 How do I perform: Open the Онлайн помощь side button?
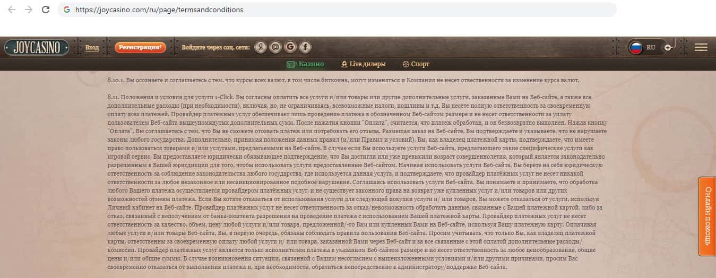(x=707, y=216)
